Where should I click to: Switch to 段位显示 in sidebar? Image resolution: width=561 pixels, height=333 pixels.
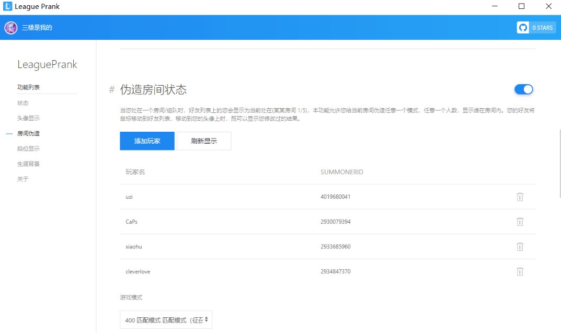point(27,148)
